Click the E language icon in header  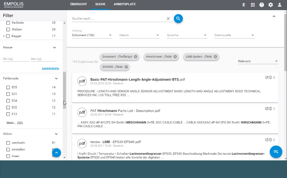pos(244,5)
